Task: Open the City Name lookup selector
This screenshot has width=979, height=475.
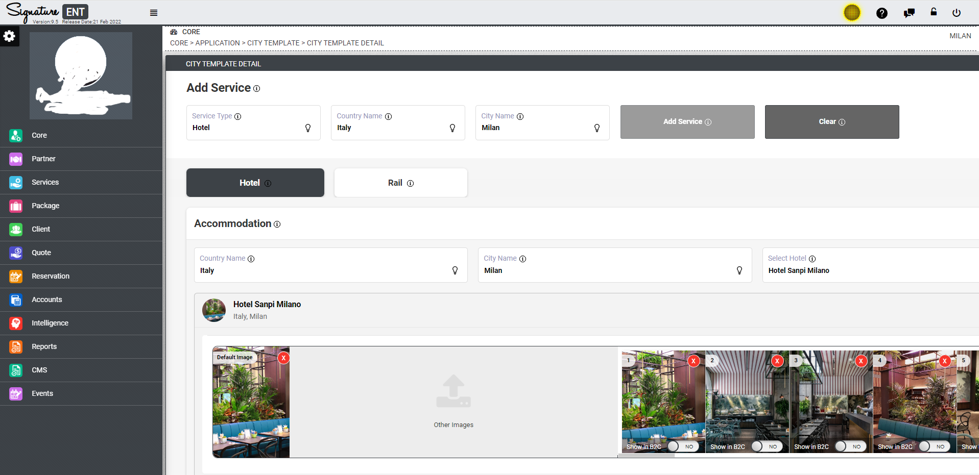Action: coord(596,128)
